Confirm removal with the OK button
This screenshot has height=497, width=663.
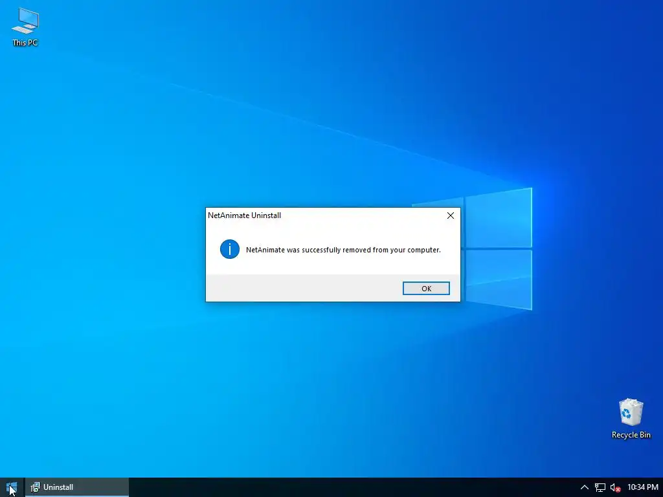pyautogui.click(x=426, y=288)
